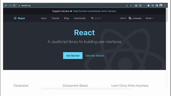Focus the Search input field

coord(98,18)
